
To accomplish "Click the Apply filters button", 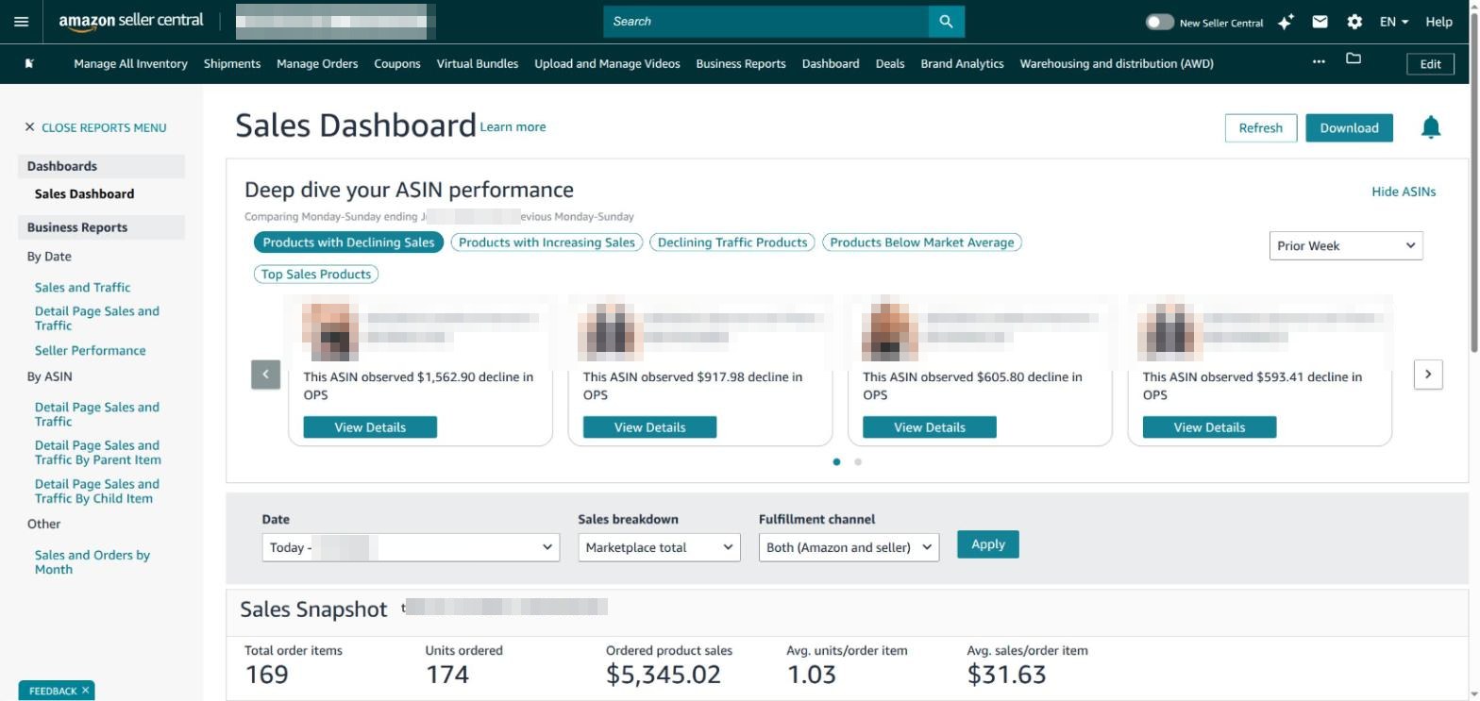I will click(x=988, y=543).
